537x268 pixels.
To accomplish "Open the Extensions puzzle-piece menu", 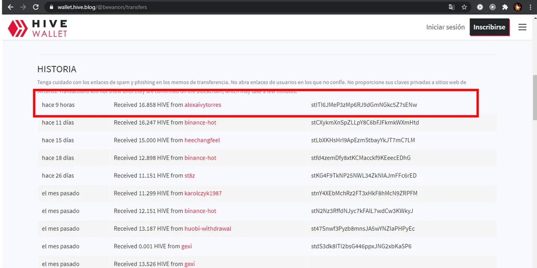I will point(505,7).
